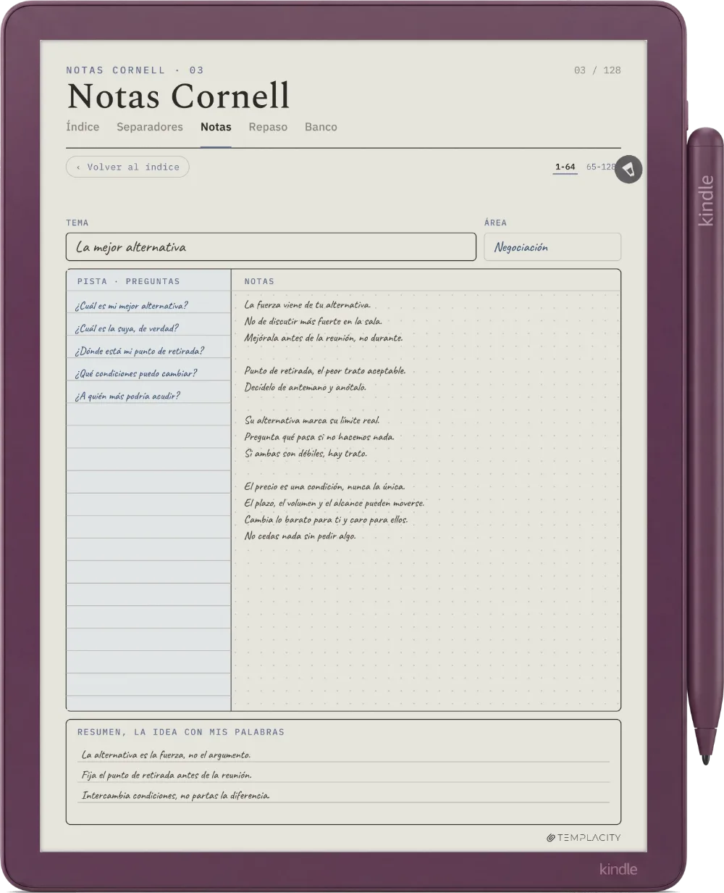
Task: Click the page counter 03 / 128
Action: click(x=597, y=70)
